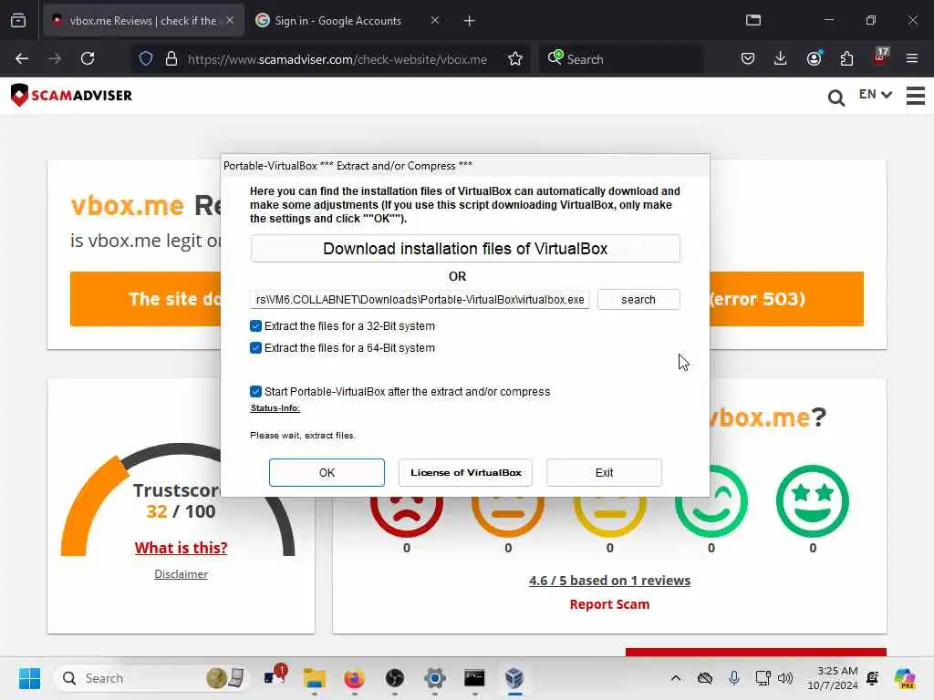Click Download installation files of VirtualBox
The image size is (934, 700).
coord(464,248)
